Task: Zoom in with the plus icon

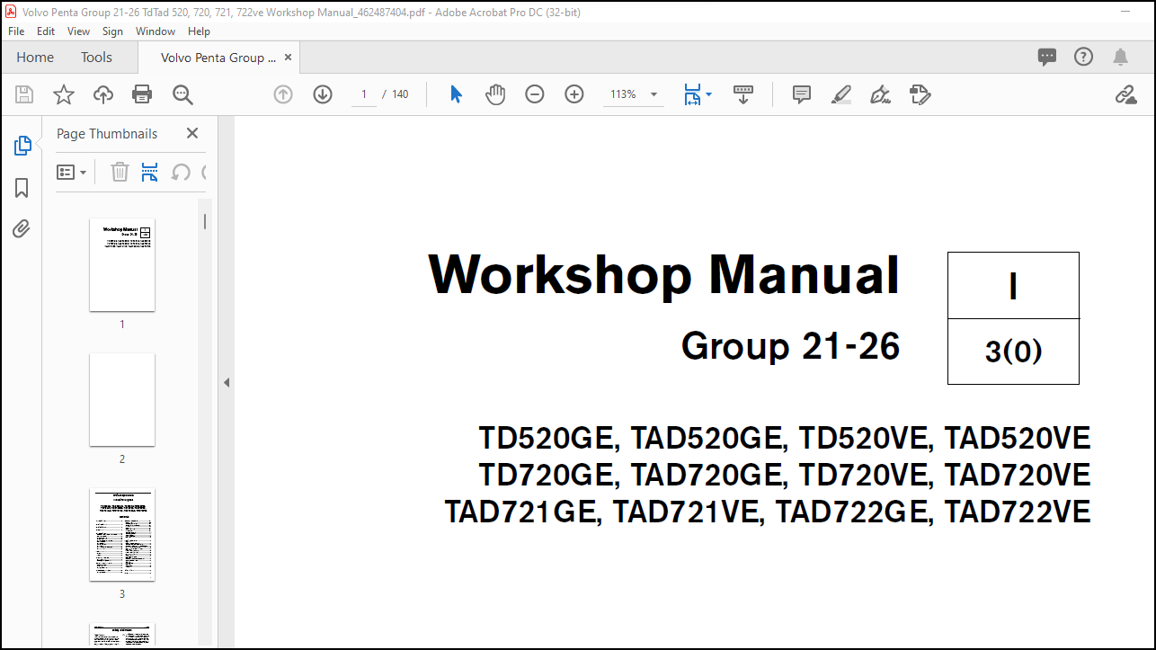Action: (574, 94)
